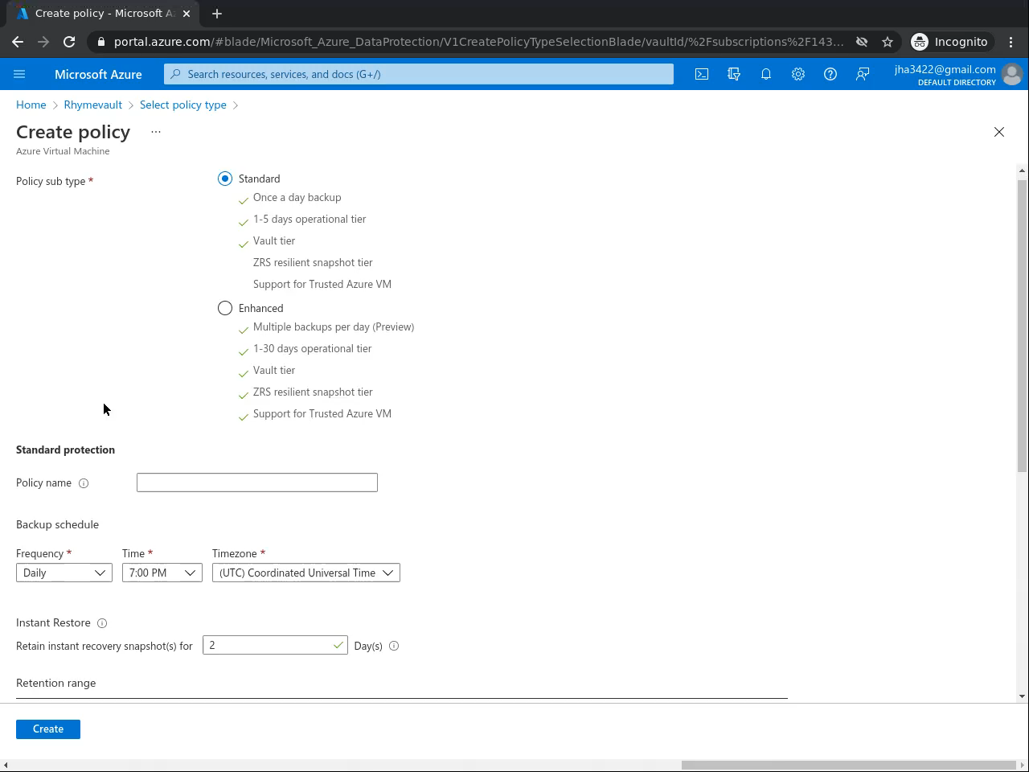Click the third-party cookies blocked eye icon
Screen dimensions: 1029x772
click(x=862, y=42)
